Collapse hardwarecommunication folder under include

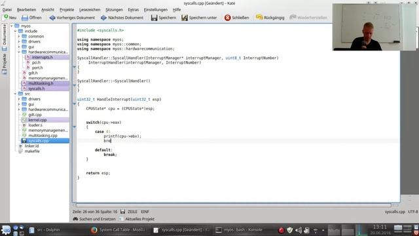(x=19, y=52)
